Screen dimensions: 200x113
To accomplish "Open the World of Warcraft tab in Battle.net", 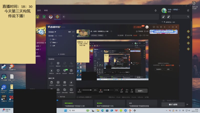I will click(x=37, y=17).
